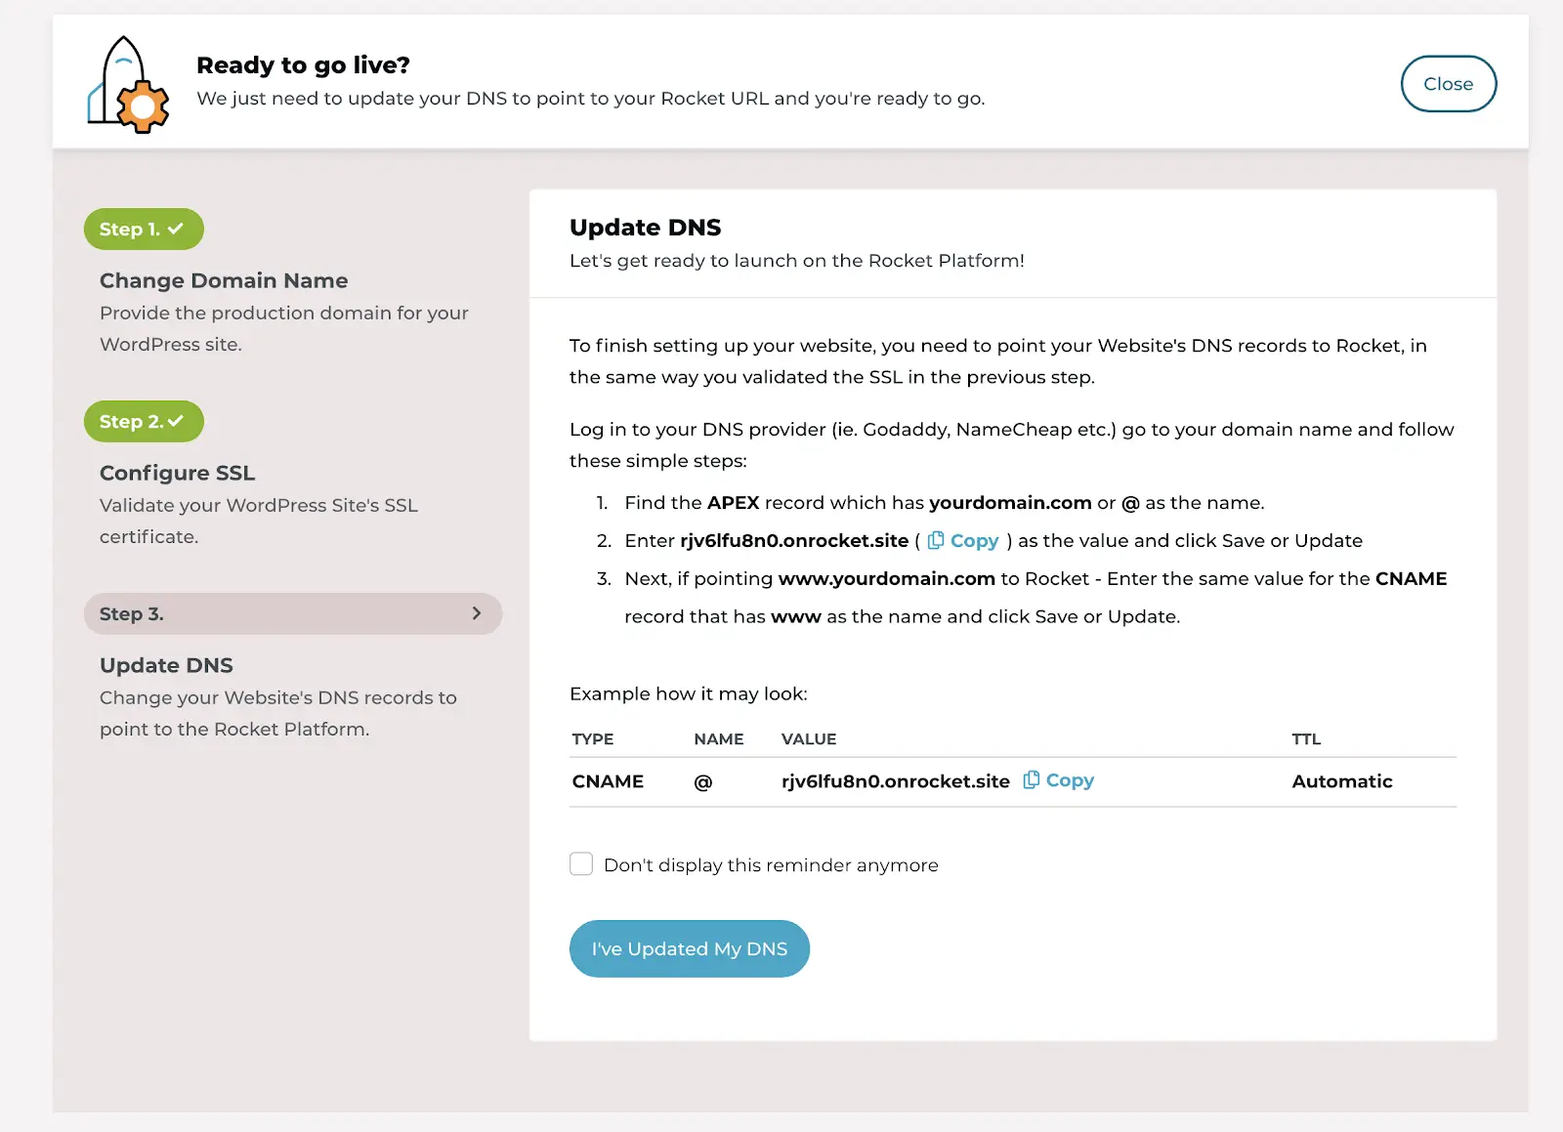Click the checkmark icon on the Step 1 badge
Screen dimensions: 1563x1132
pos(176,229)
